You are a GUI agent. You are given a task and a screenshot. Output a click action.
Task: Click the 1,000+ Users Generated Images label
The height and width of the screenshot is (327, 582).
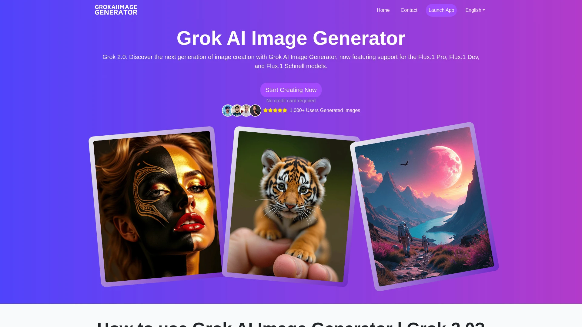coord(325,111)
